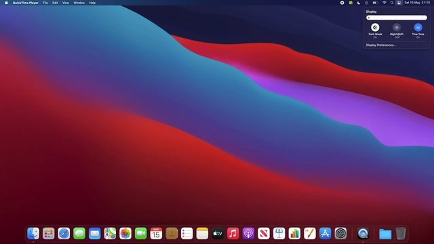Open Calendar showing 15 in Dock

(x=156, y=233)
